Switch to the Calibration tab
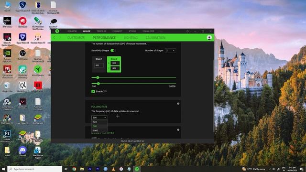The height and width of the screenshot is (172, 306). click(155, 38)
